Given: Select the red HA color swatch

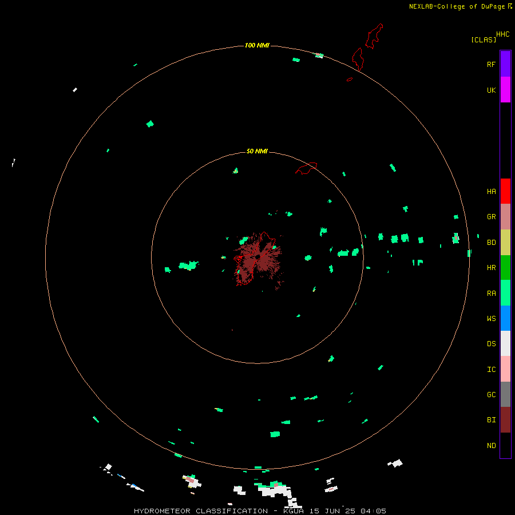Looking at the screenshot, I should [505, 191].
